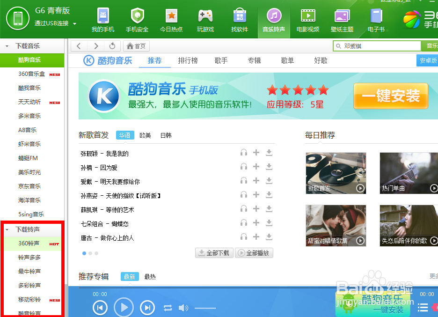Add 孙楠 - 因为爱 with plus icon

pos(256,167)
